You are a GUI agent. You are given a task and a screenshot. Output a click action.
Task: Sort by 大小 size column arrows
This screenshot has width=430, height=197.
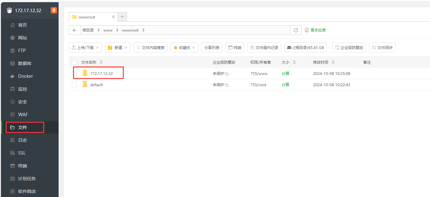(294, 62)
